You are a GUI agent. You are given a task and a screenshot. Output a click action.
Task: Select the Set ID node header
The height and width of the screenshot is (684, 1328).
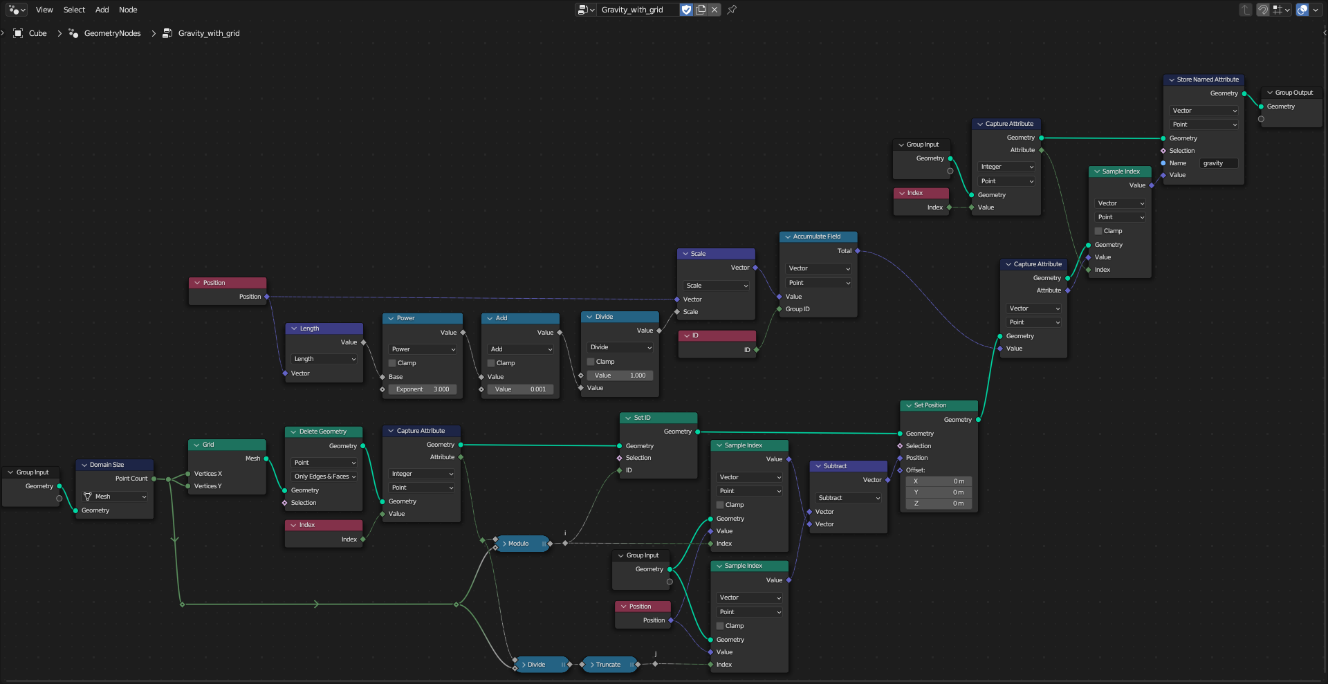click(658, 418)
